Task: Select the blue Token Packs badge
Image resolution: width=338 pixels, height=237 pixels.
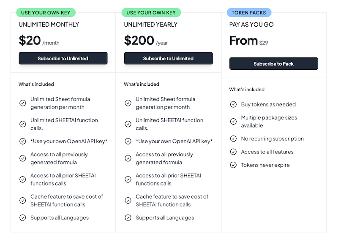Action: tap(249, 13)
